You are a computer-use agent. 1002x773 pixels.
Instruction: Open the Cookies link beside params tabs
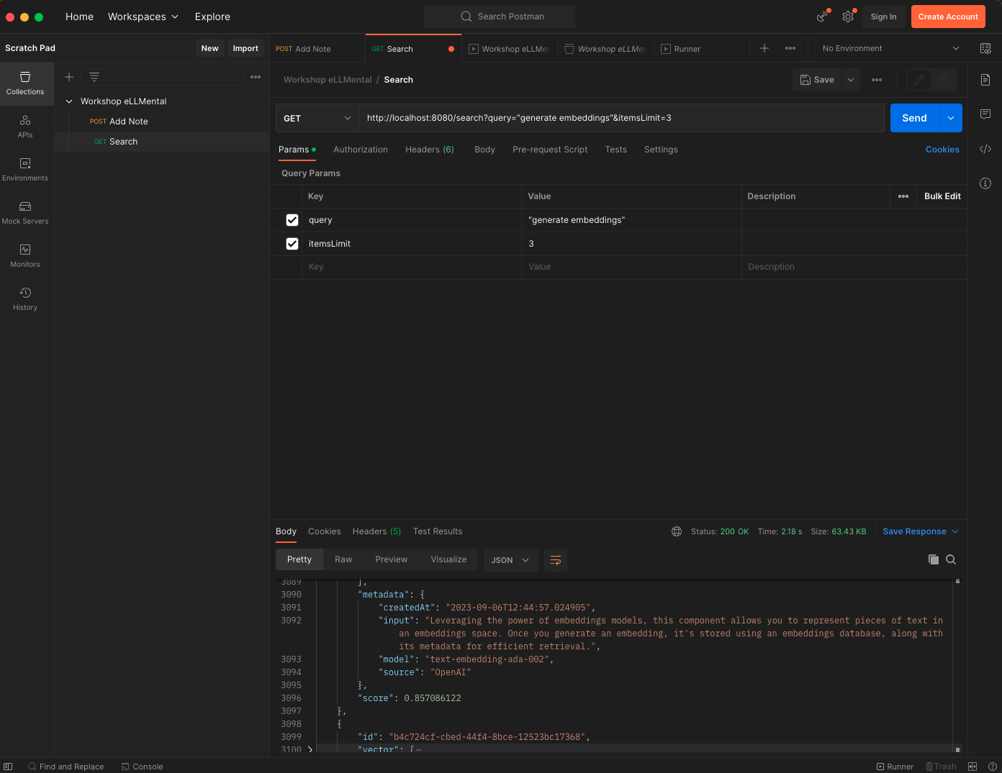pyautogui.click(x=942, y=150)
